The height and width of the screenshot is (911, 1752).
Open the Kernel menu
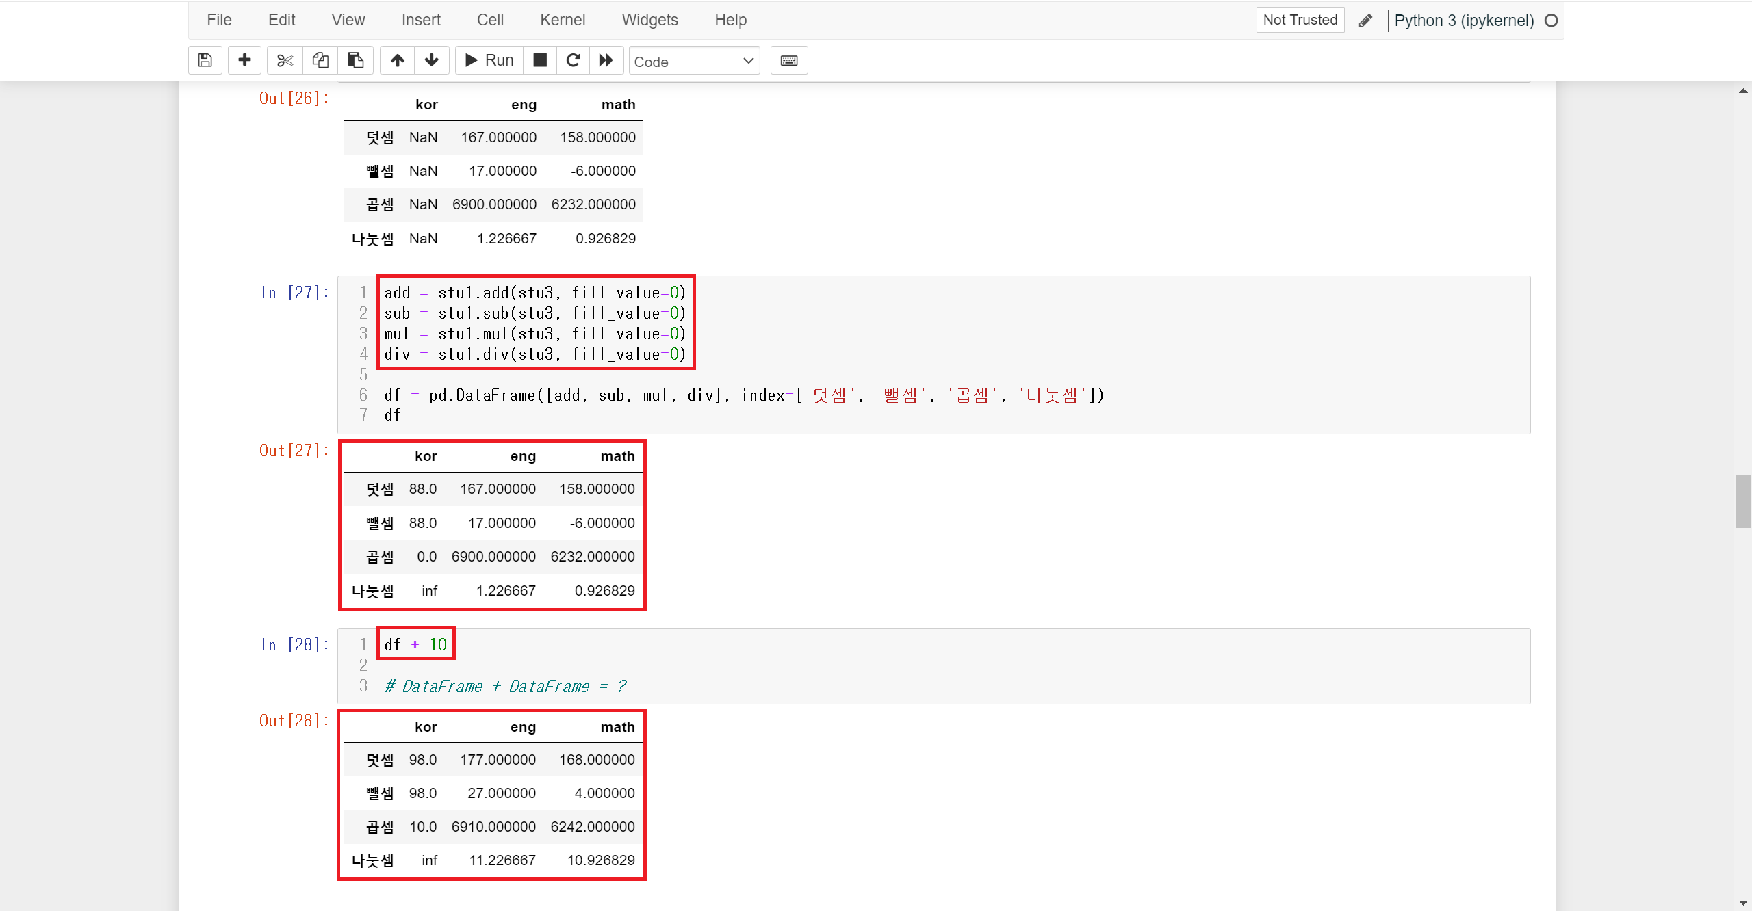click(562, 20)
